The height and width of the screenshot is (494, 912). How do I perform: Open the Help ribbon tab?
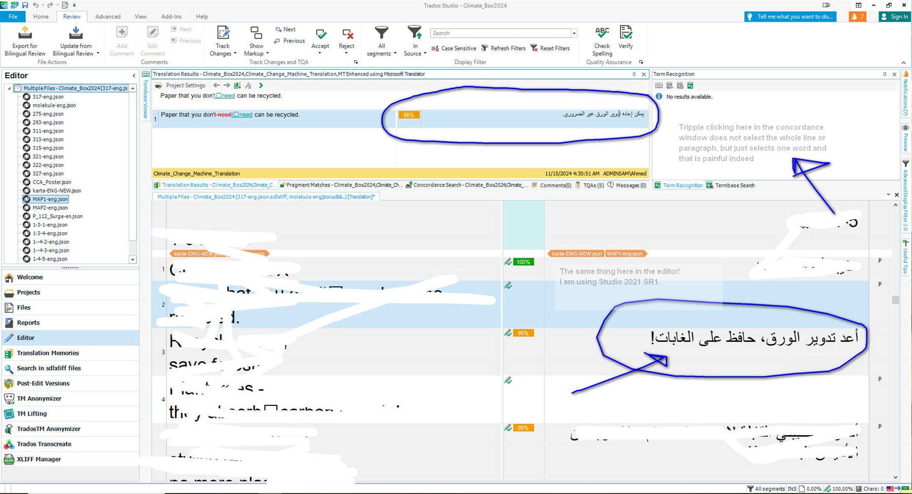[202, 17]
